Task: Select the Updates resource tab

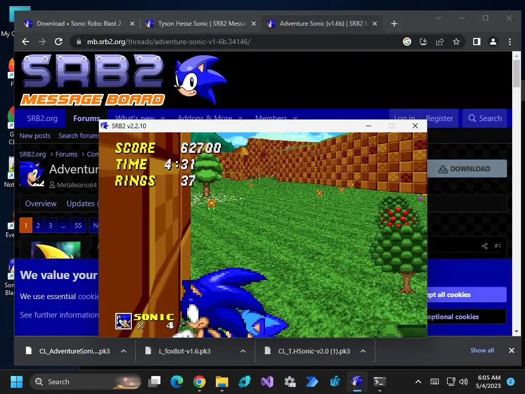Action: click(x=82, y=204)
